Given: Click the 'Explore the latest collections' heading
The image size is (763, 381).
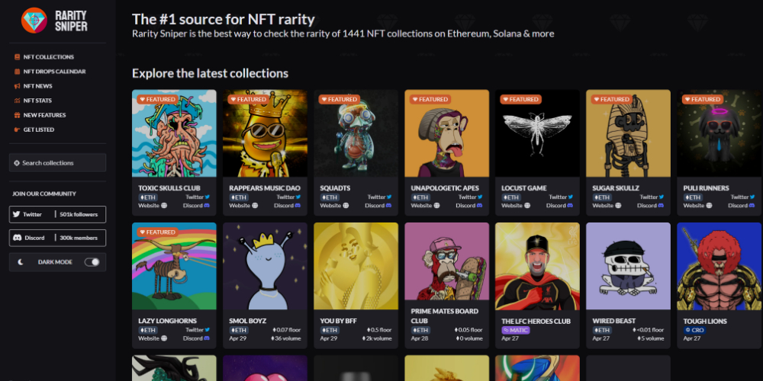Looking at the screenshot, I should (x=211, y=73).
